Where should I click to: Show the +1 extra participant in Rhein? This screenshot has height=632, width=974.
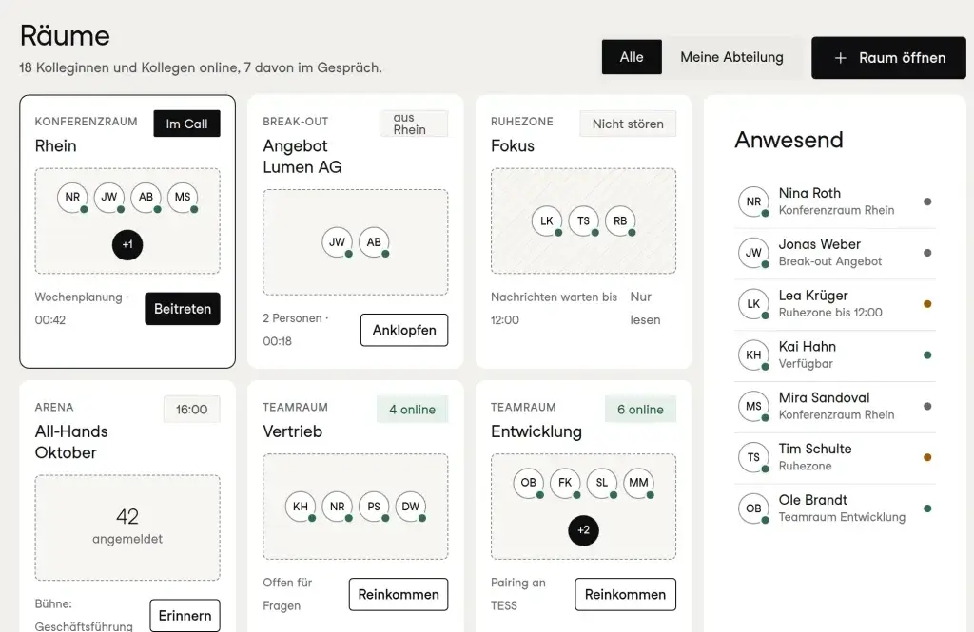pos(127,244)
